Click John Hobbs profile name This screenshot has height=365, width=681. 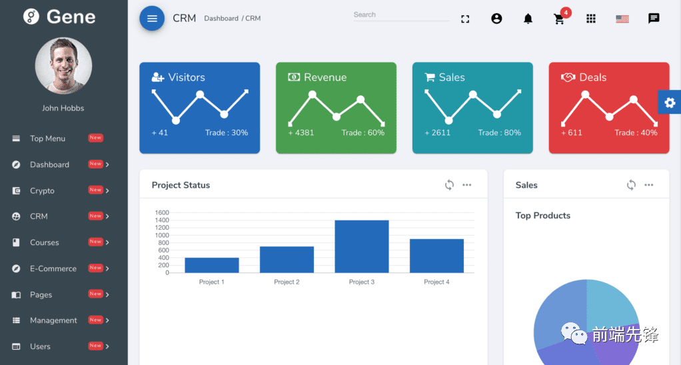click(63, 108)
